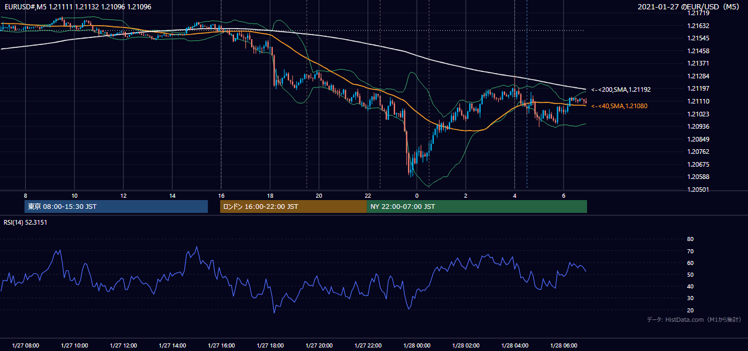This screenshot has height=351, width=748.
Task: Click the 1/27 12:00 time axis label
Action: click(123, 345)
